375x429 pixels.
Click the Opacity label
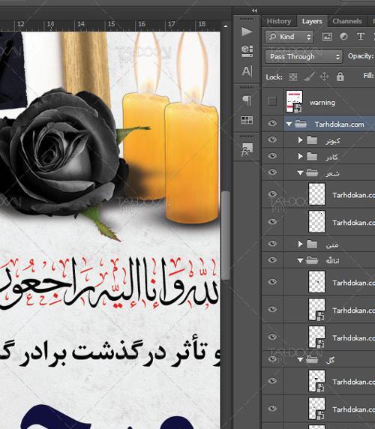[361, 56]
